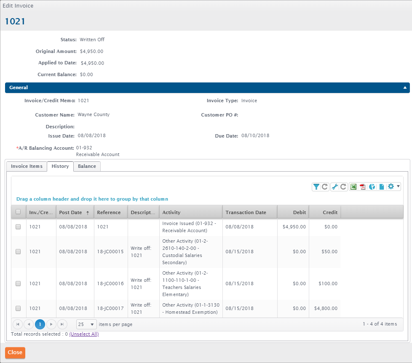Click the 1 - 4 of 4 items text
This screenshot has height=363, width=412.
pos(380,324)
